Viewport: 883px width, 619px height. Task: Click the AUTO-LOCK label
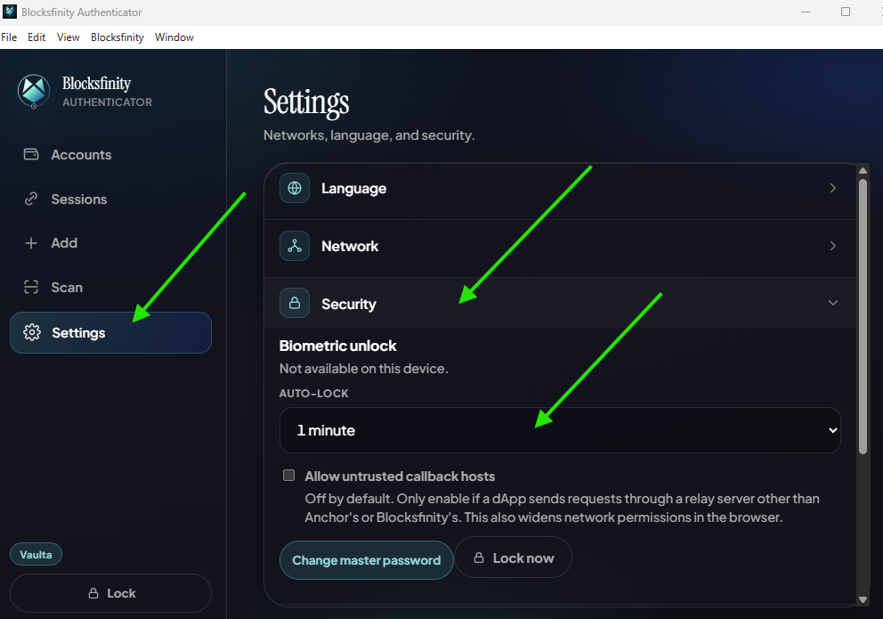(313, 393)
